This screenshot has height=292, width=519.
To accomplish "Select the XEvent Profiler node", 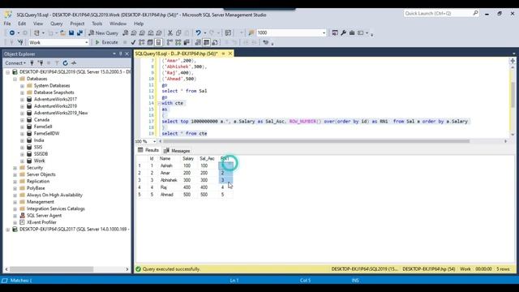I will (x=41, y=222).
